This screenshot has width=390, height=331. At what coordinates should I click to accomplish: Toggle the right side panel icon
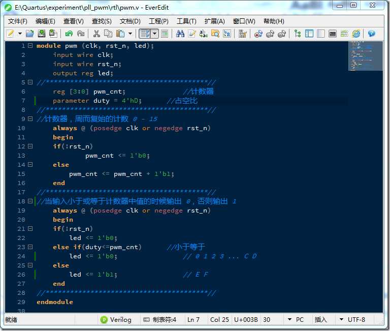(x=320, y=34)
